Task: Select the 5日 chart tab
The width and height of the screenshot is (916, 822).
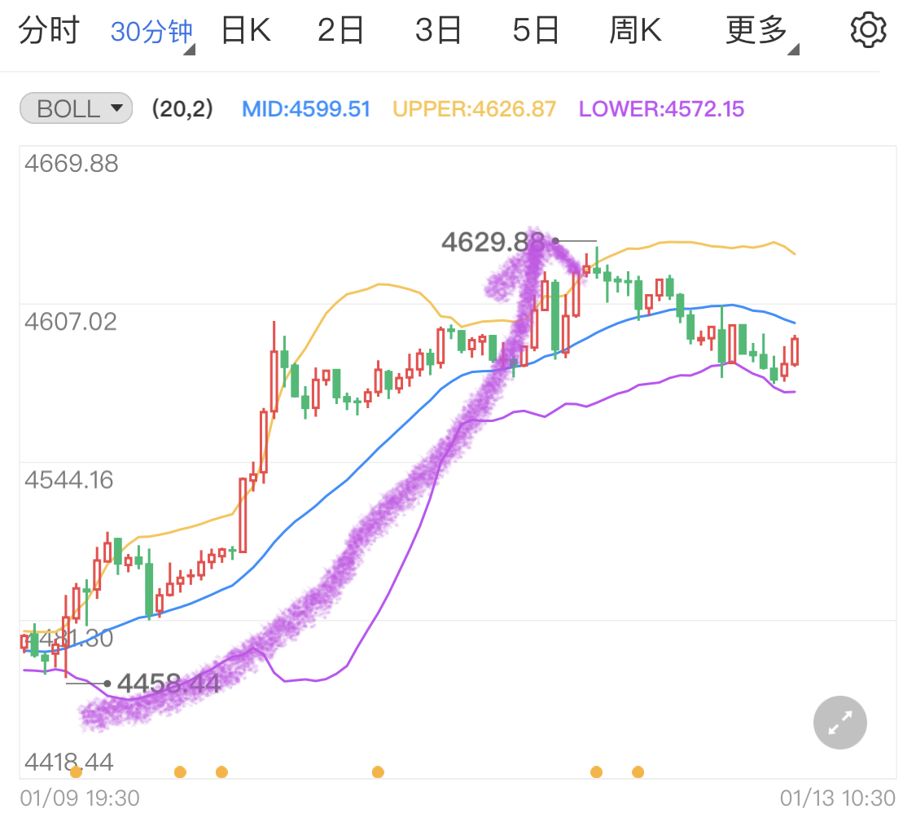Action: (x=536, y=30)
